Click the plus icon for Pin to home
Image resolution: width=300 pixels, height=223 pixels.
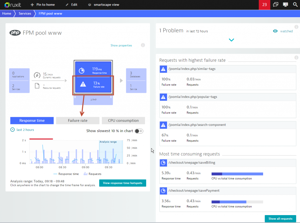[x=32, y=5]
